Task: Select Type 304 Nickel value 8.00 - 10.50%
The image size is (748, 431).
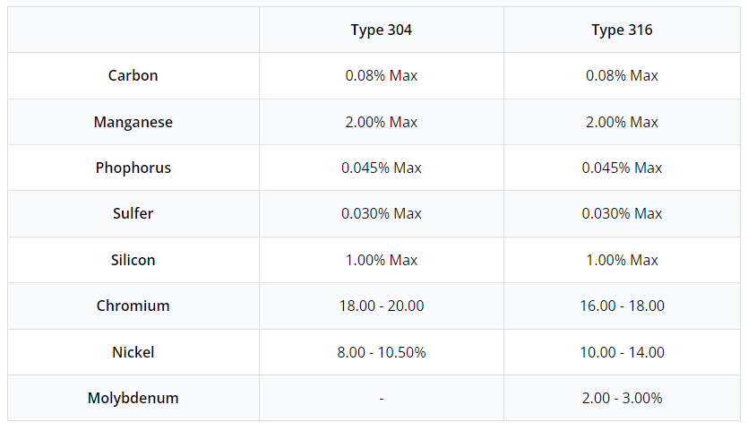Action: [381, 352]
